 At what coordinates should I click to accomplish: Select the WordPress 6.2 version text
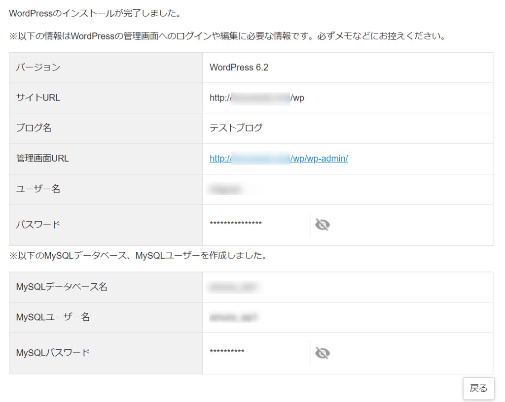[239, 67]
